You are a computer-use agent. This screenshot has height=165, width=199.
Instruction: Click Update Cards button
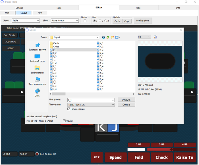[x=117, y=21]
